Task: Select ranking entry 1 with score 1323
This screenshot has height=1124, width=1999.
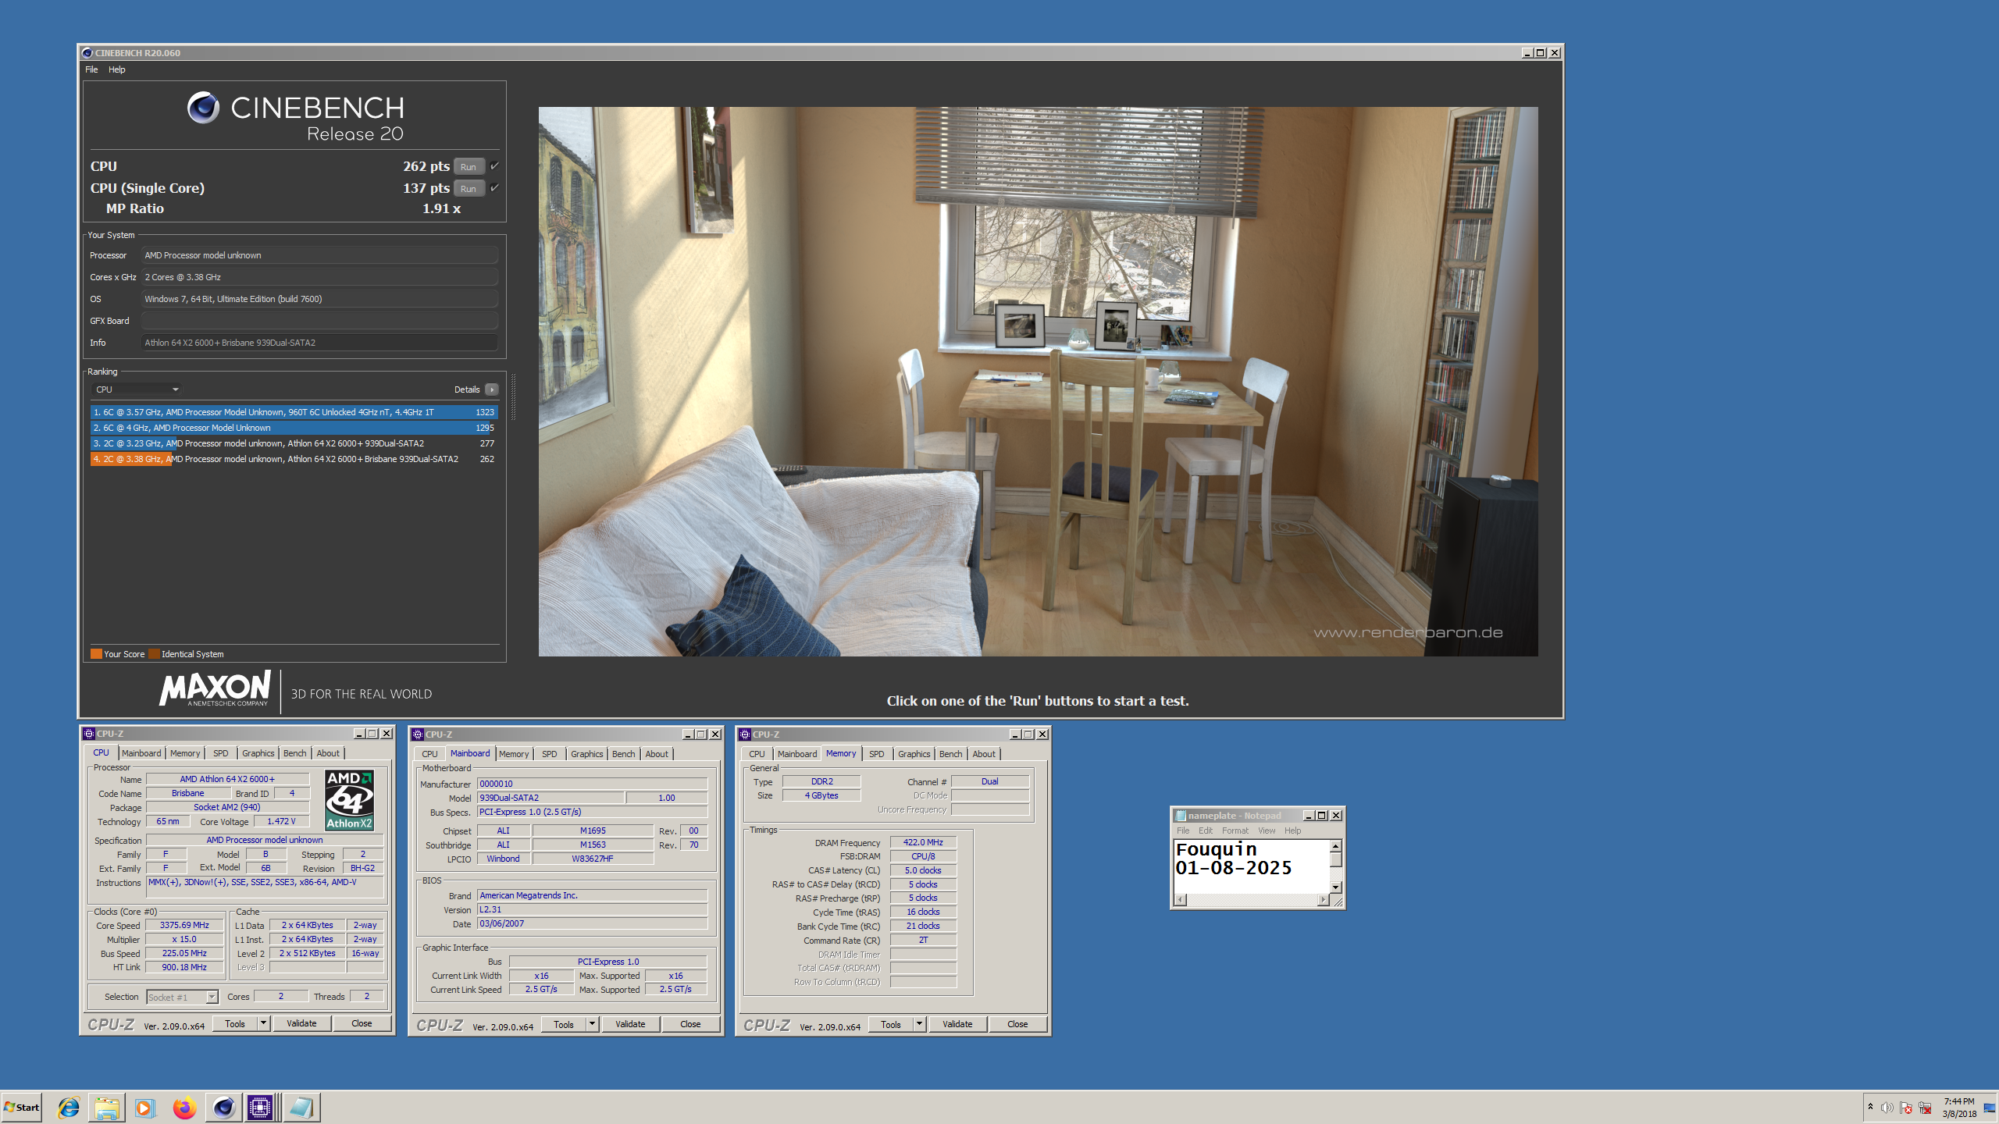Action: [x=294, y=412]
